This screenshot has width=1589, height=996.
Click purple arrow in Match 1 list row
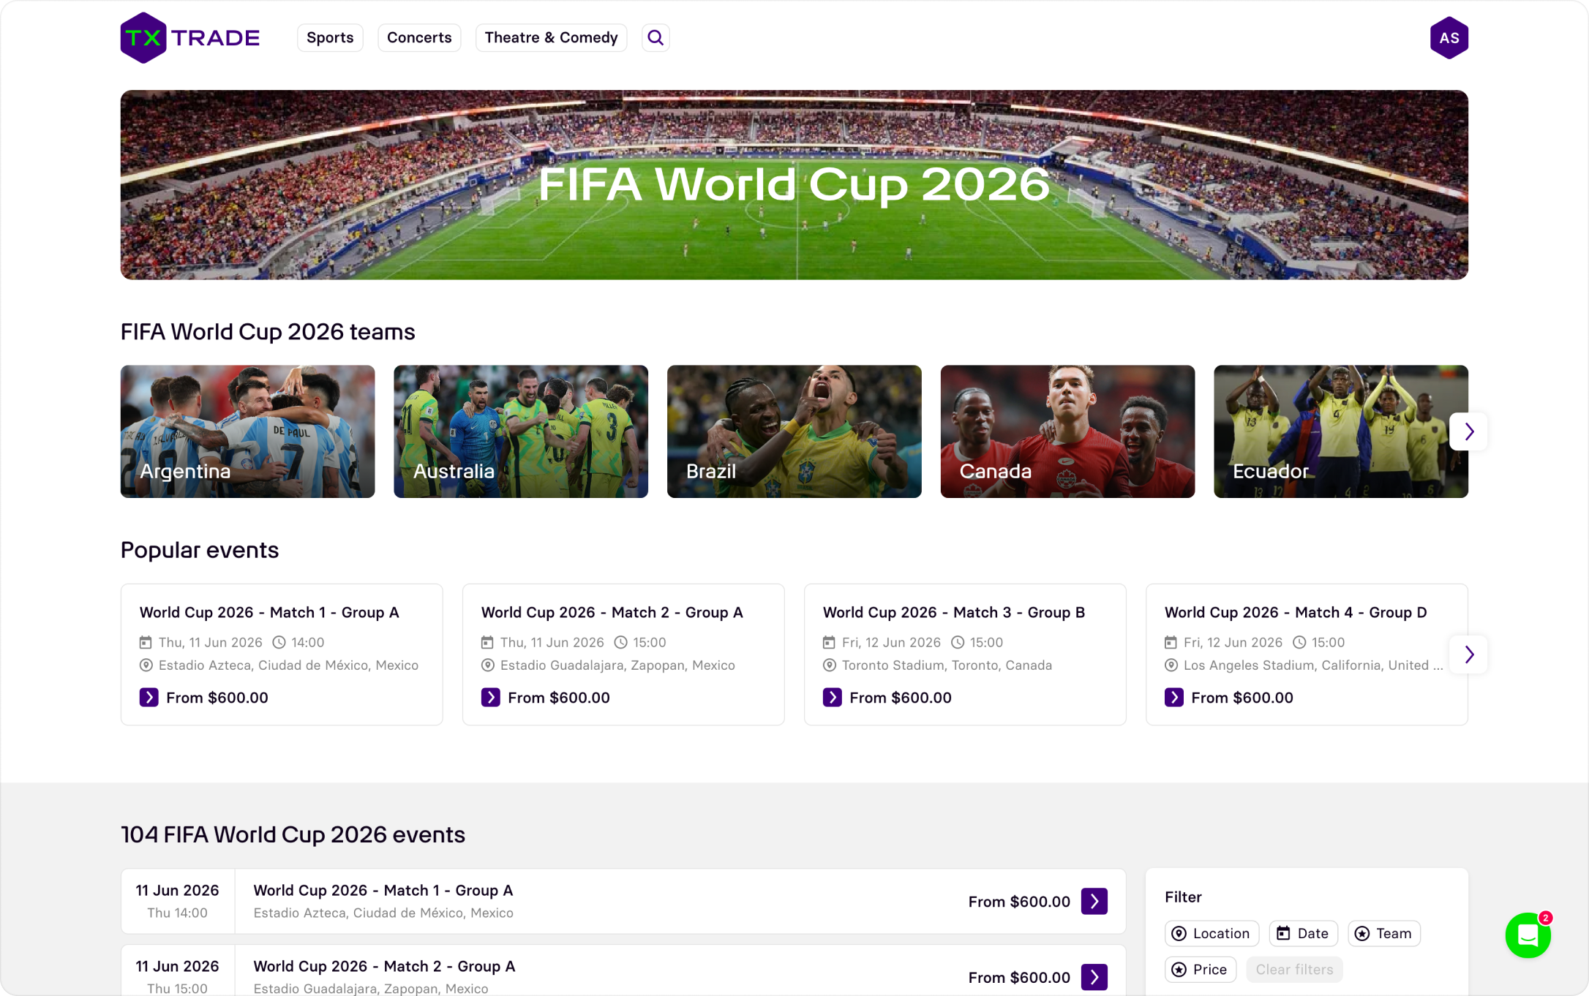coord(1094,901)
